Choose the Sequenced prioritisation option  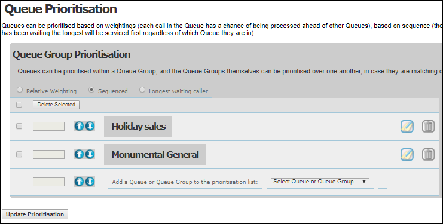point(91,90)
